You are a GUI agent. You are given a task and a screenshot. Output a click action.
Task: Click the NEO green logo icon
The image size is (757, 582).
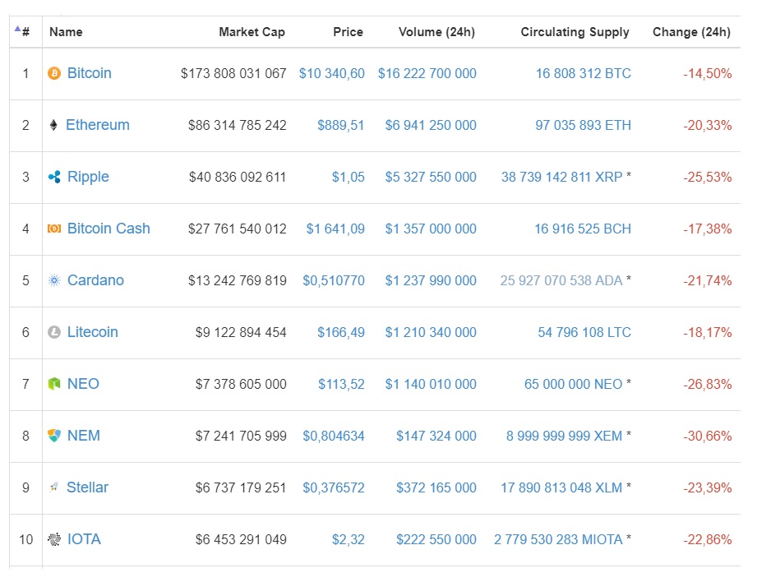pyautogui.click(x=54, y=384)
